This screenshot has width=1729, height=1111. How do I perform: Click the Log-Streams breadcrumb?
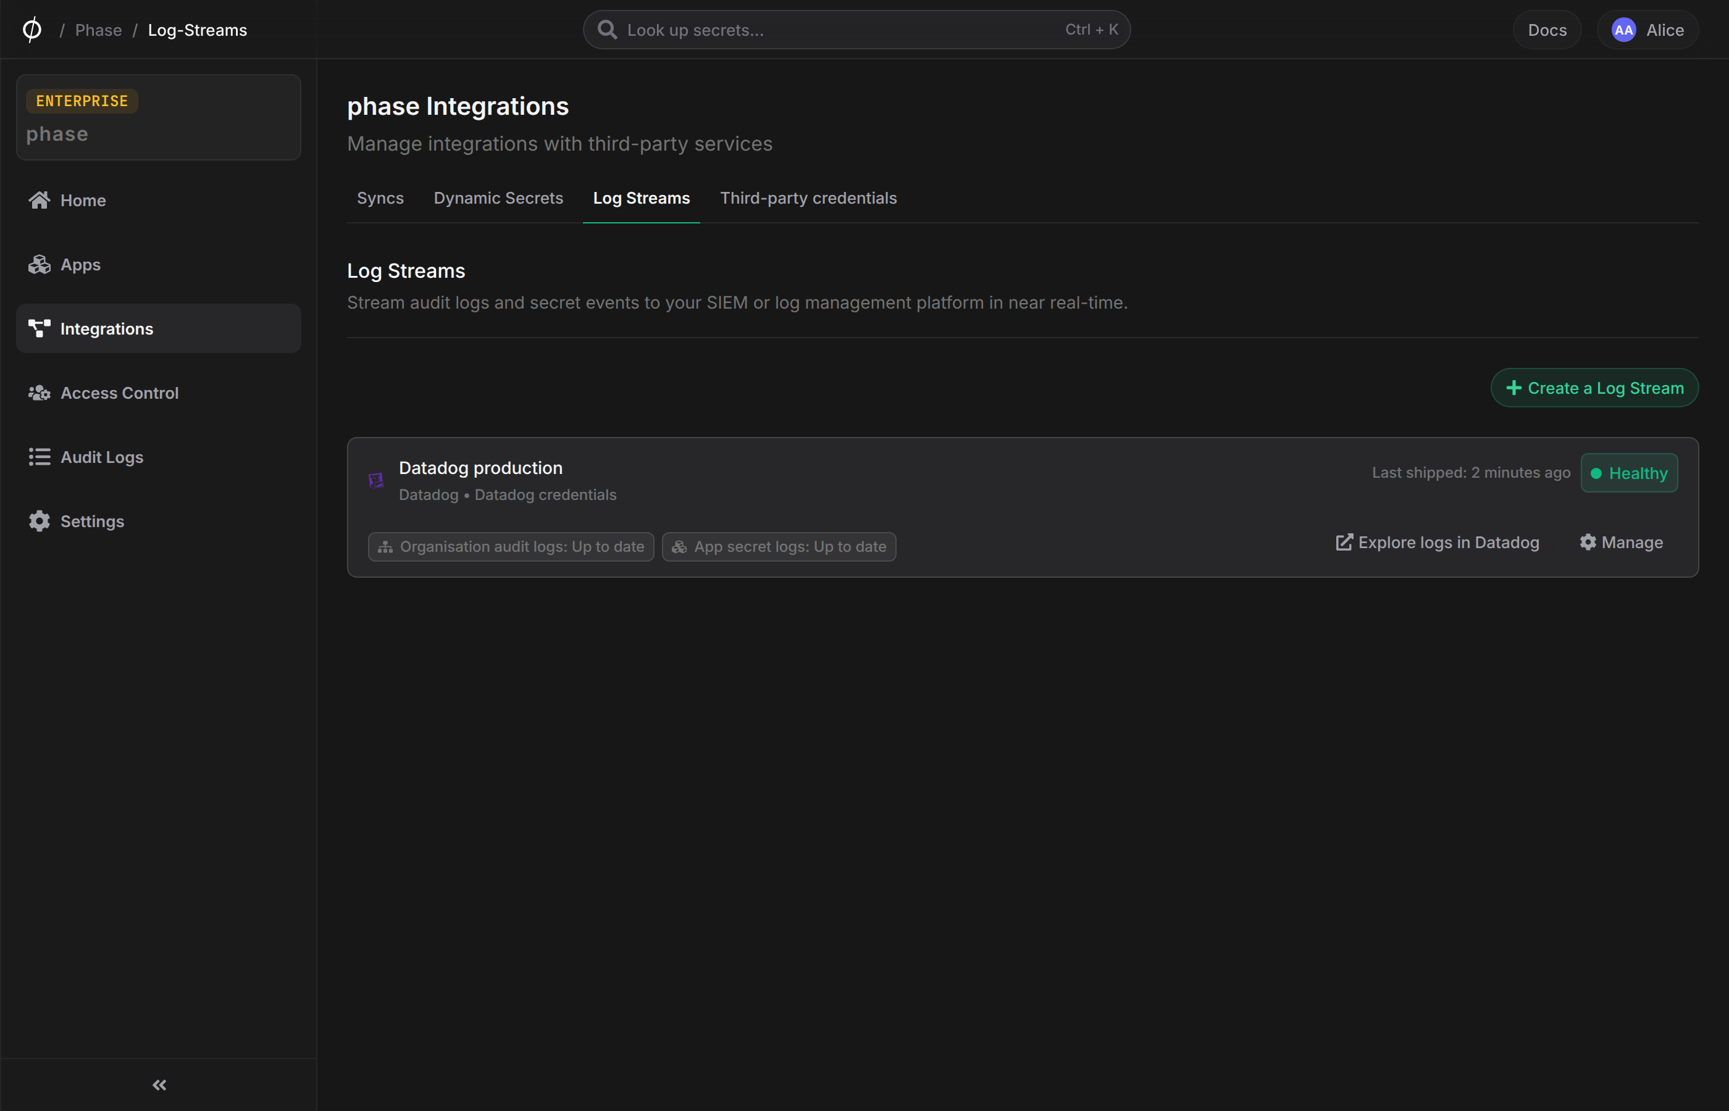198,30
